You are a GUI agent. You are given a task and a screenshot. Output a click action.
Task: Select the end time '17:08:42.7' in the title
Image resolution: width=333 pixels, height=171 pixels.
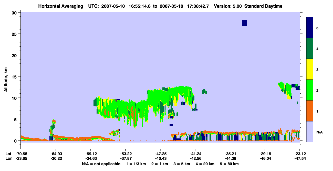(199, 6)
